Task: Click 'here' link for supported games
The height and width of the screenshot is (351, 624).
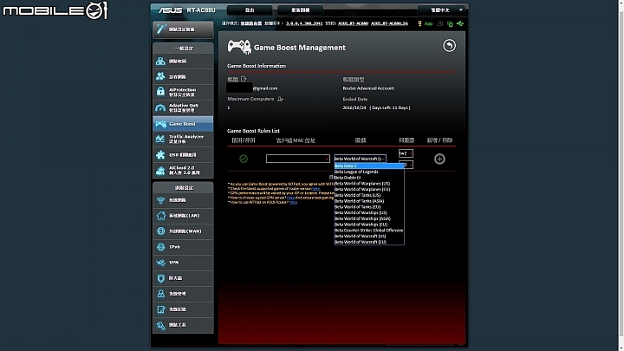Action: point(315,189)
